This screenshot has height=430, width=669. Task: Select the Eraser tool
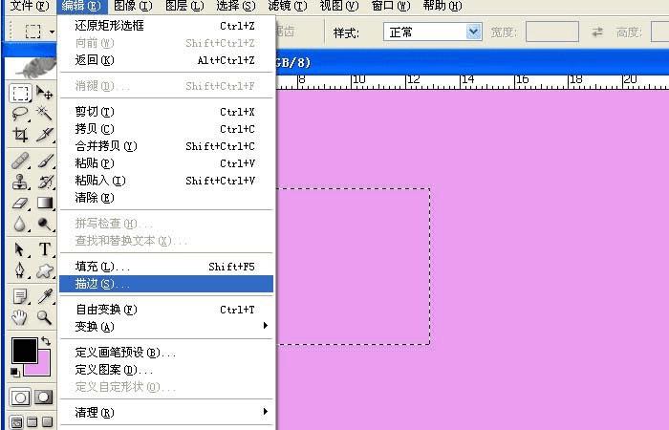coord(20,203)
